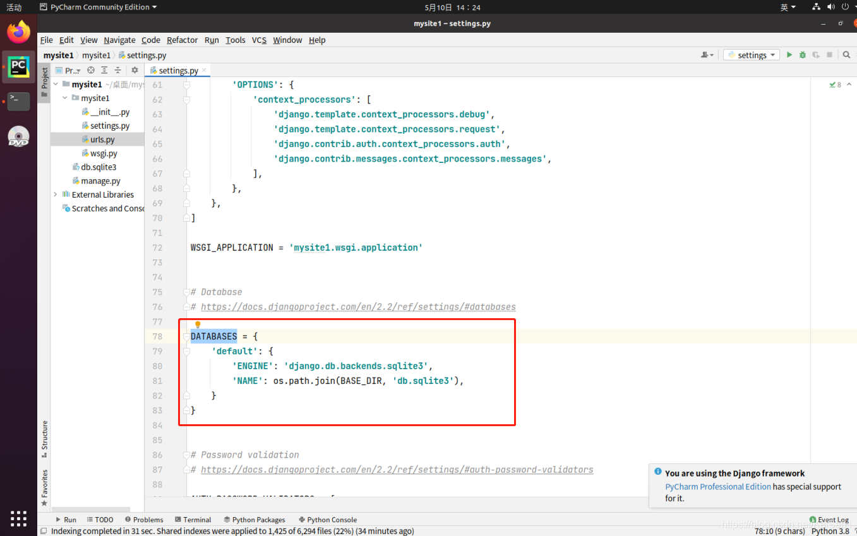Click the yellow intention light bulb at line 77
Viewport: 857px width, 536px height.
(198, 325)
